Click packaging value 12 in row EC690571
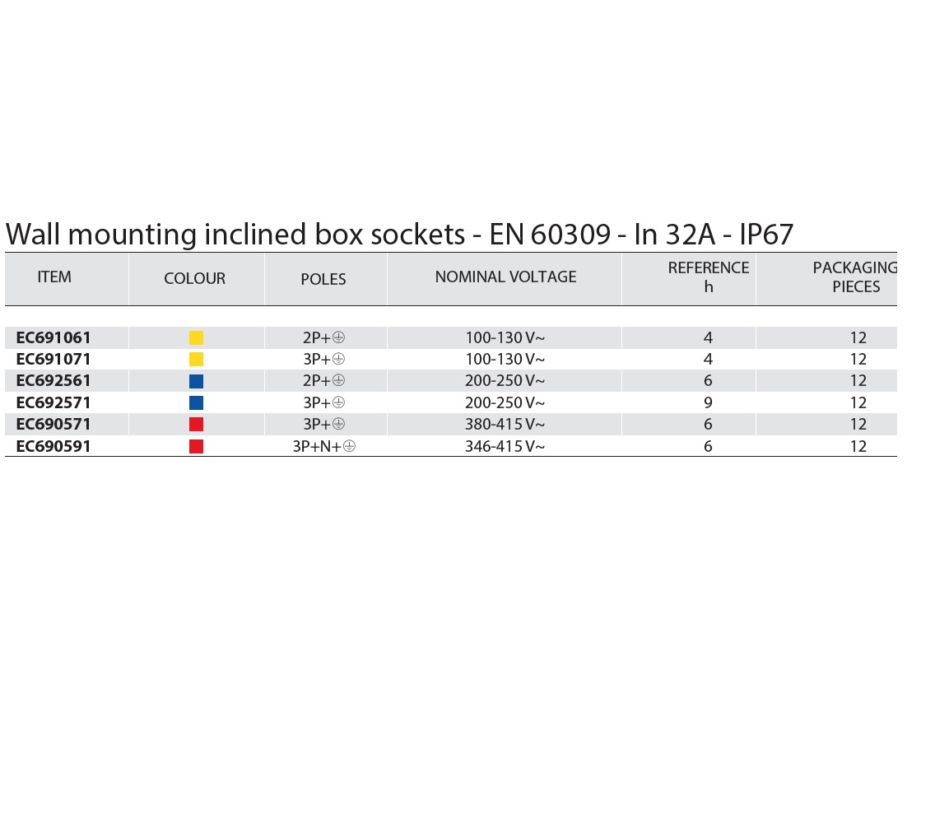This screenshot has width=935, height=823. (858, 424)
